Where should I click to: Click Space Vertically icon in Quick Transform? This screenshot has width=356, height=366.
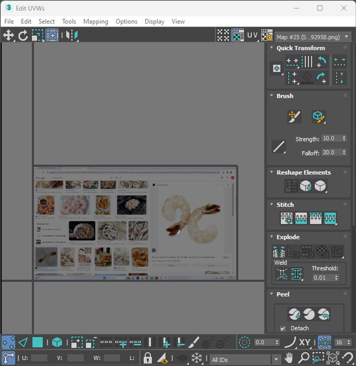click(339, 78)
